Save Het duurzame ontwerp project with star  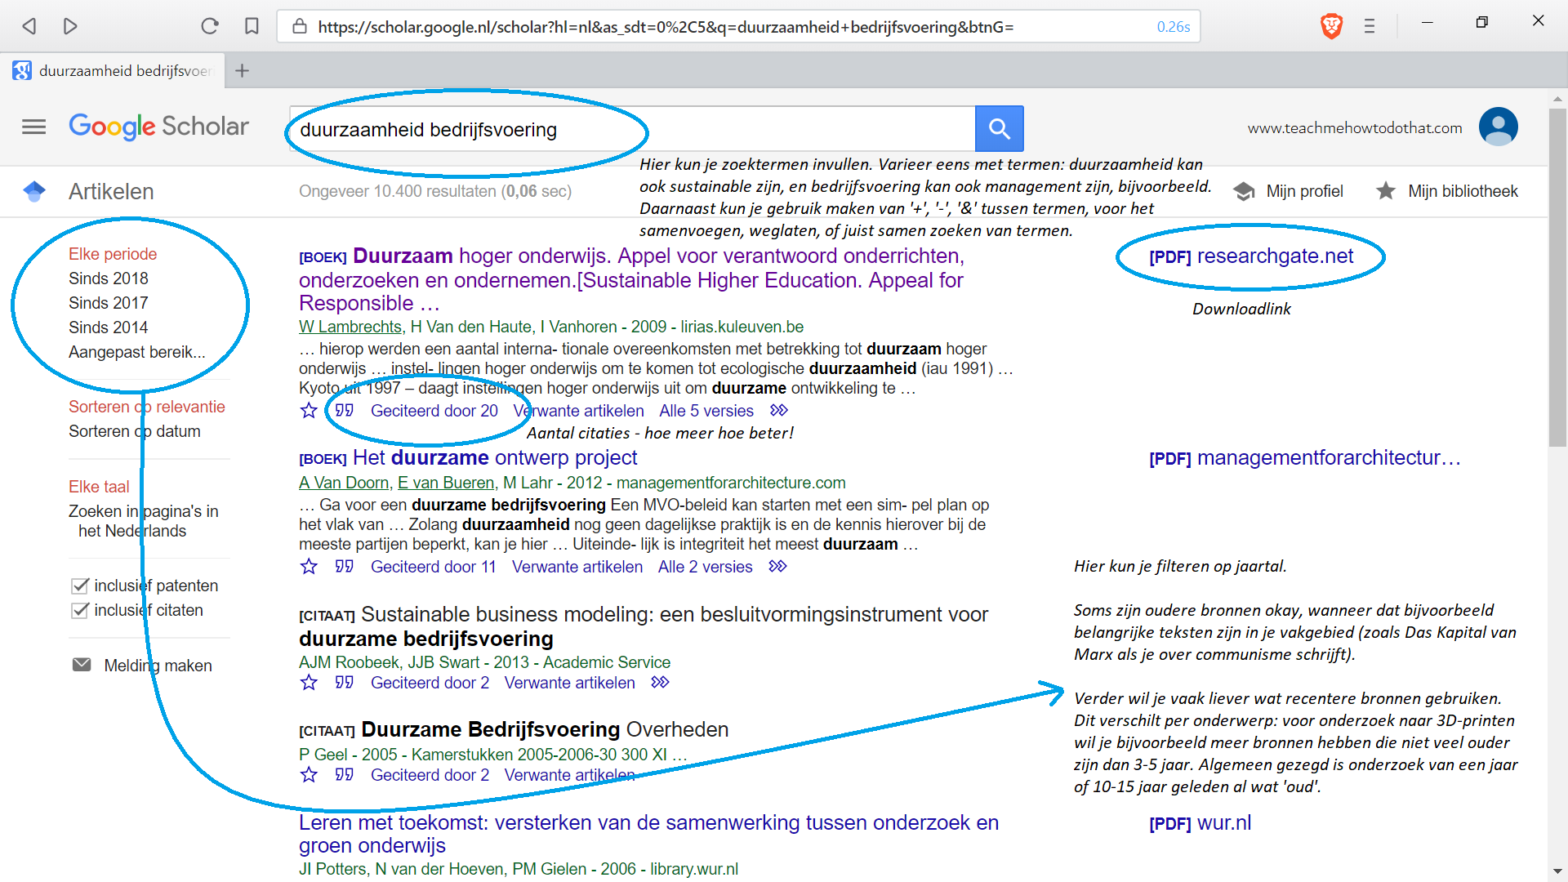[x=309, y=567]
